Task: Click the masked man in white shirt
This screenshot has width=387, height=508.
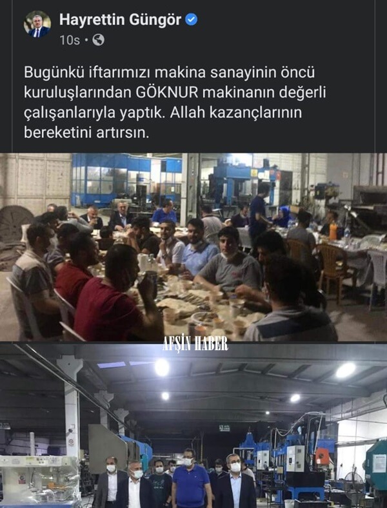Action: click(135, 484)
